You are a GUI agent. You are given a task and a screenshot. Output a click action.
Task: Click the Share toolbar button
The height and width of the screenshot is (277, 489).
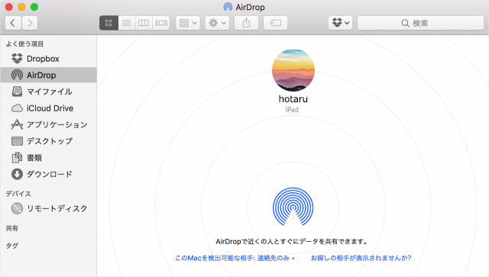click(246, 23)
